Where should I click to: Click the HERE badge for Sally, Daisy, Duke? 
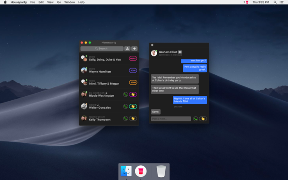pyautogui.click(x=133, y=58)
